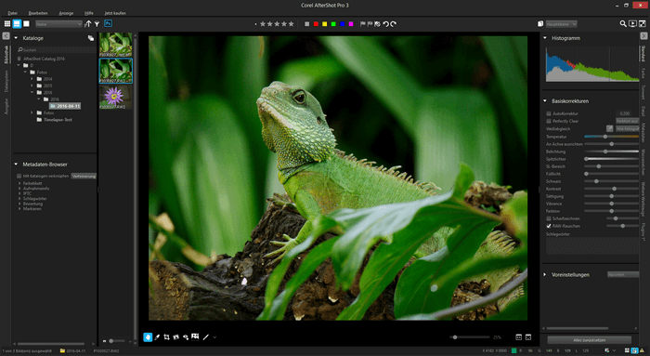This screenshot has width=650, height=356.
Task: Switch to the Dateisystem side tab
Action: click(x=6, y=81)
